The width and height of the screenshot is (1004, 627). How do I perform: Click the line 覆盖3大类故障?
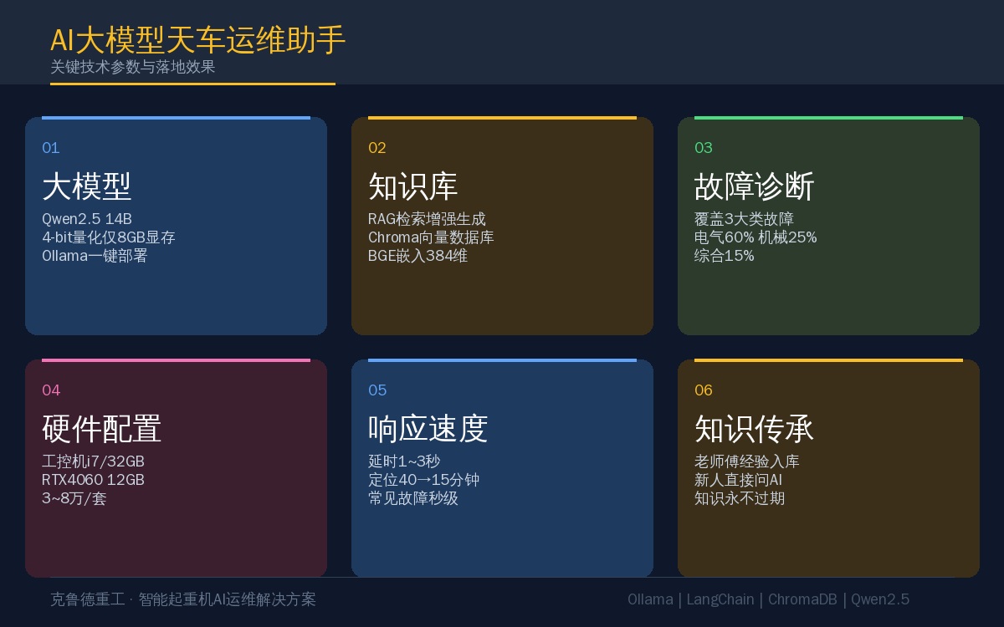point(744,219)
